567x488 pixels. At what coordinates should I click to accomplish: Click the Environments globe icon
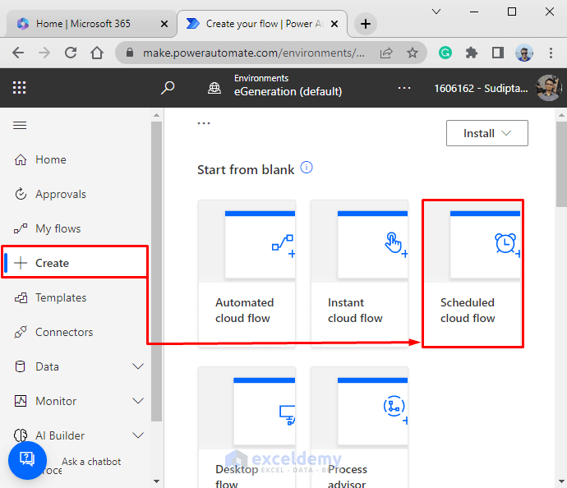point(214,88)
